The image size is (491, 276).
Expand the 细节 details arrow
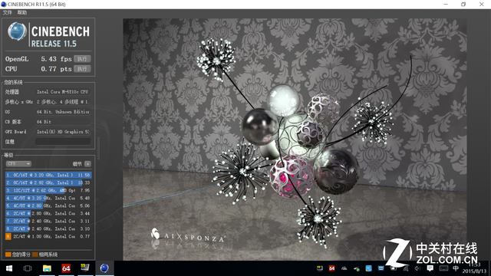(87, 163)
